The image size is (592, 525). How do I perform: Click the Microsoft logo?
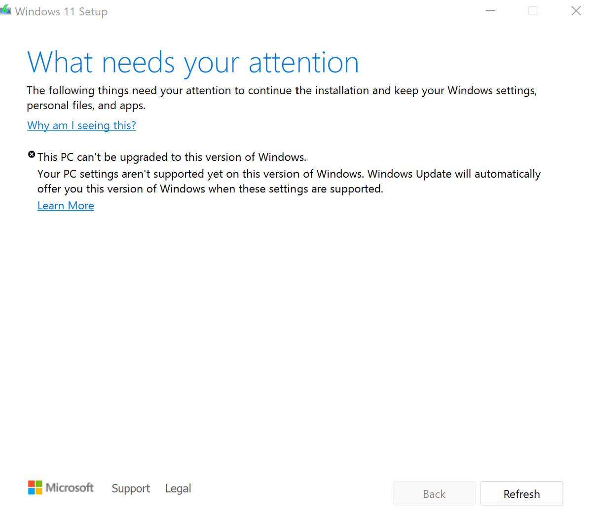(x=61, y=488)
